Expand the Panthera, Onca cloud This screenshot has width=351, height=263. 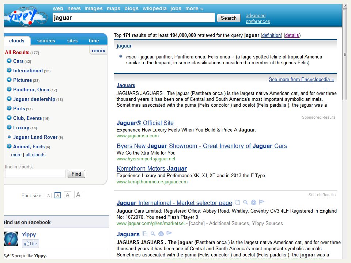coord(9,89)
